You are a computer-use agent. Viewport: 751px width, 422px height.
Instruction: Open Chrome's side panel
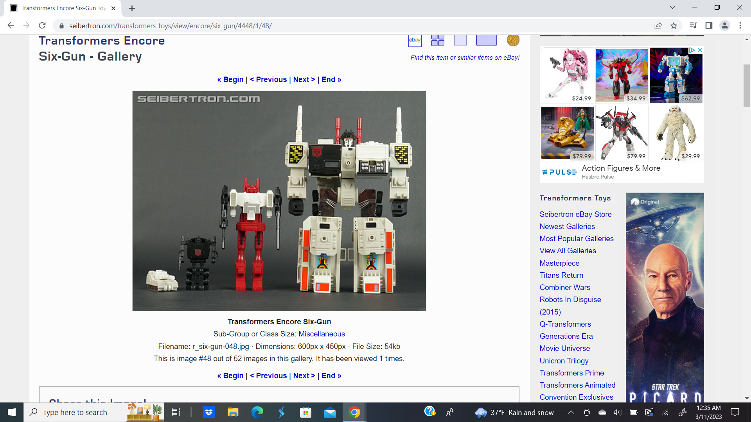point(709,26)
